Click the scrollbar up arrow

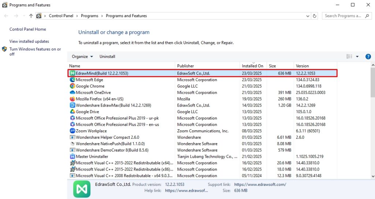tap(372, 65)
